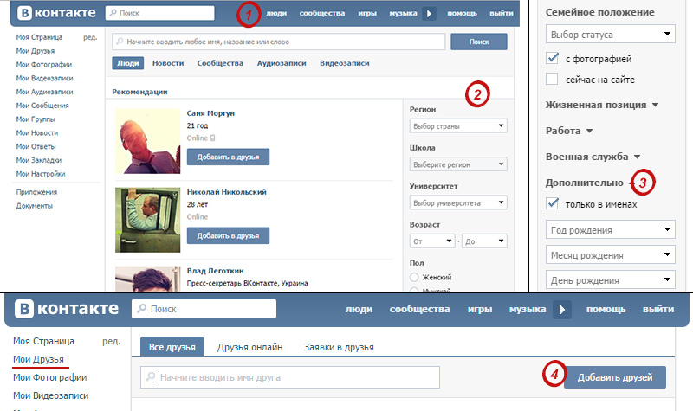Viewport: 693px width, 411px height.
Task: Open the 'Год рождения' dropdown
Action: click(x=611, y=230)
